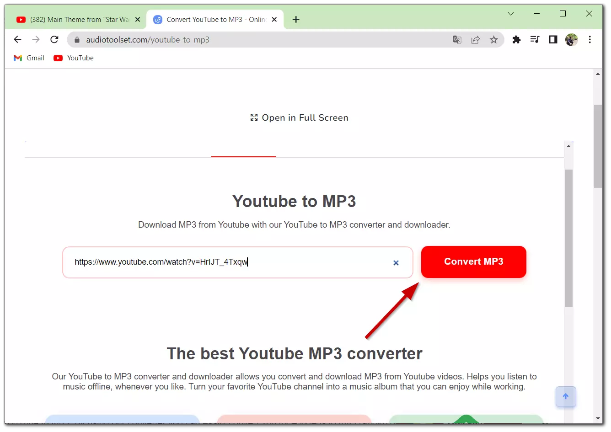Screen dimensions: 611x432
Task: Click the page scrollbar up arrow
Action: [598, 74]
